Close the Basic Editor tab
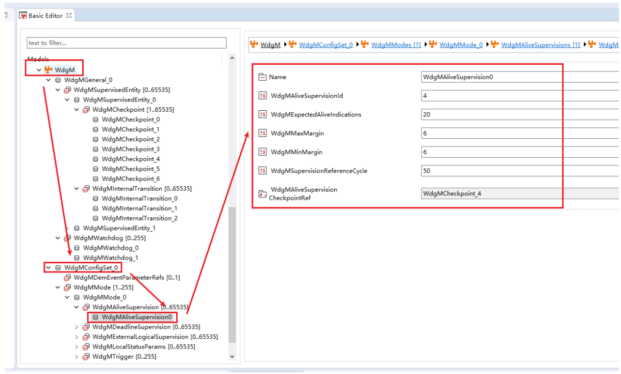The width and height of the screenshot is (621, 374). (x=69, y=16)
